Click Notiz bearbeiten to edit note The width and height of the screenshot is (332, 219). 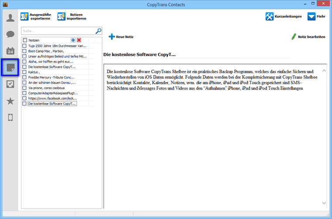(x=308, y=37)
